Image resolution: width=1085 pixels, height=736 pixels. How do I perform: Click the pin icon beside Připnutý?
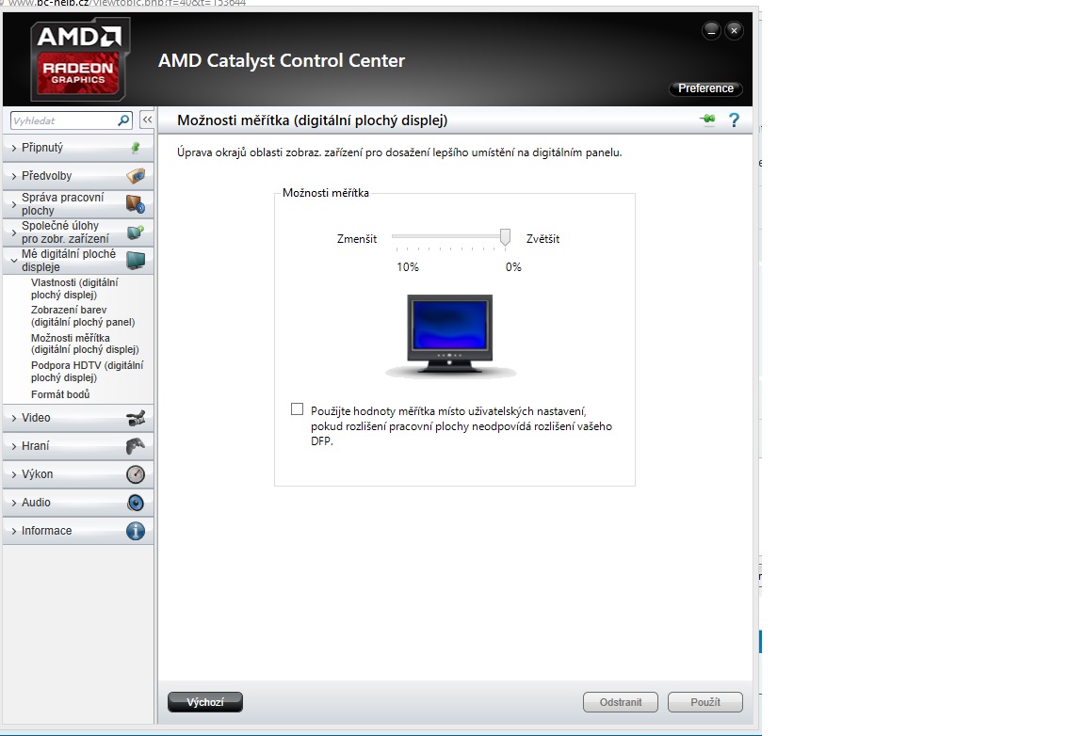[136, 148]
